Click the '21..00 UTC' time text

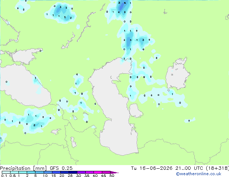click(x=189, y=168)
